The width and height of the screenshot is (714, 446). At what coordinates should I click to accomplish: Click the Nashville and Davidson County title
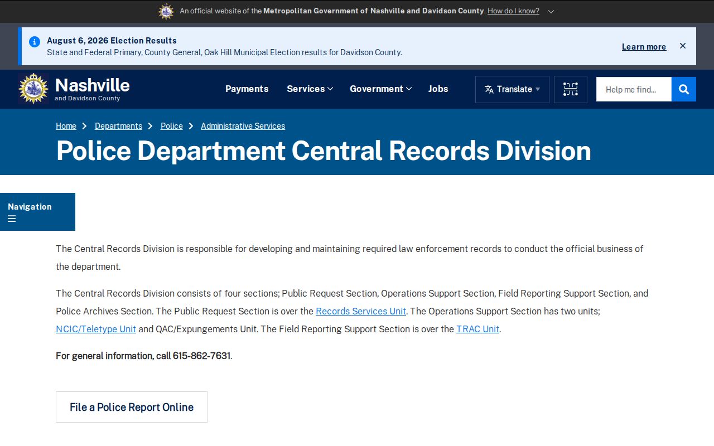(92, 89)
